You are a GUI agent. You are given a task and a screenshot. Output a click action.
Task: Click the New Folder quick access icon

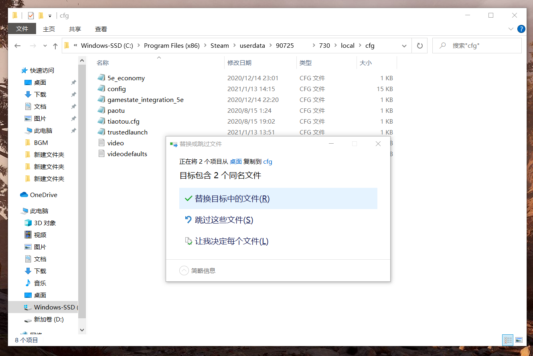click(41, 15)
